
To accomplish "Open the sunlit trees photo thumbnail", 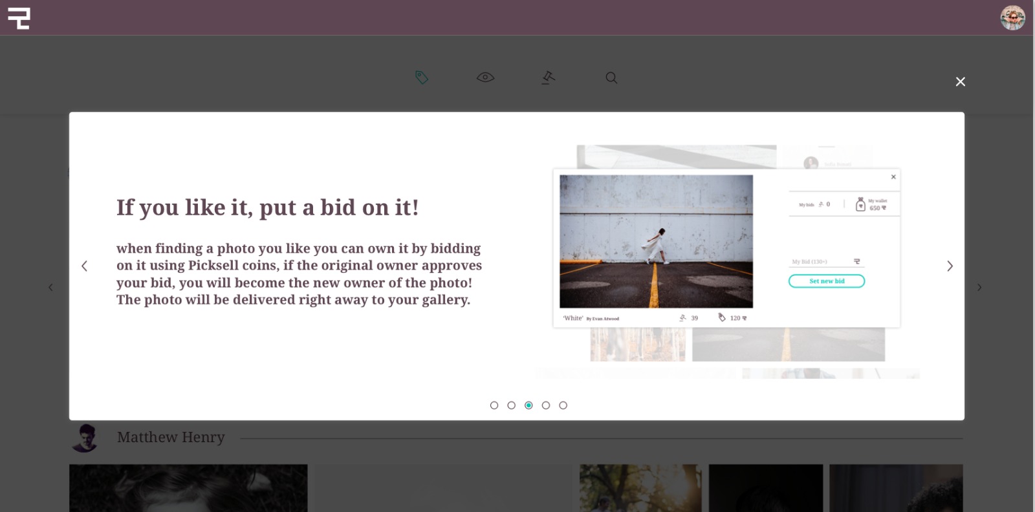I will click(640, 488).
